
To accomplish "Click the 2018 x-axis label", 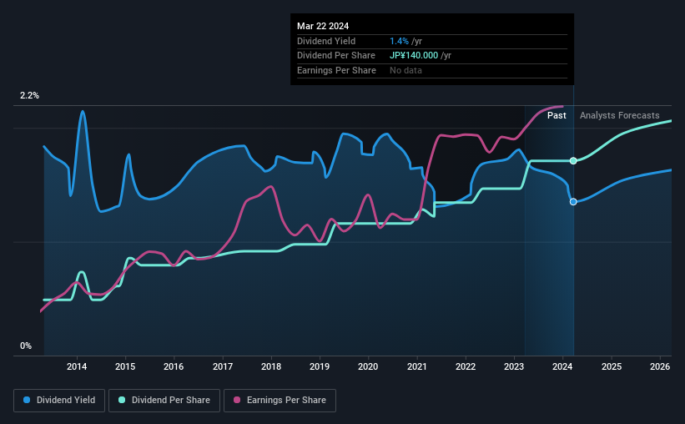I will click(271, 366).
